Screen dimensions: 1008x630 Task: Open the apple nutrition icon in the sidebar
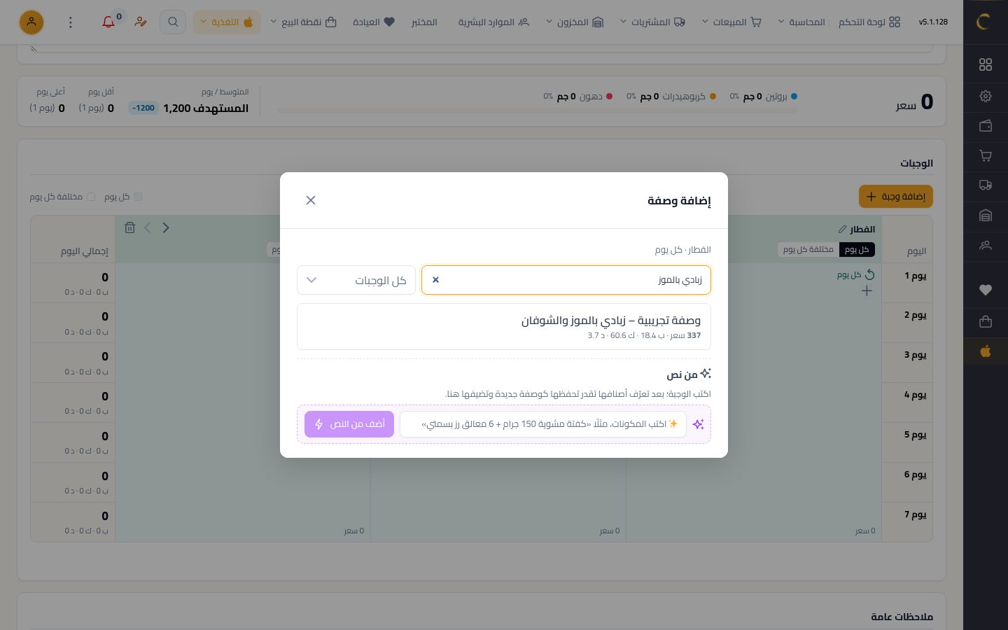click(x=986, y=351)
